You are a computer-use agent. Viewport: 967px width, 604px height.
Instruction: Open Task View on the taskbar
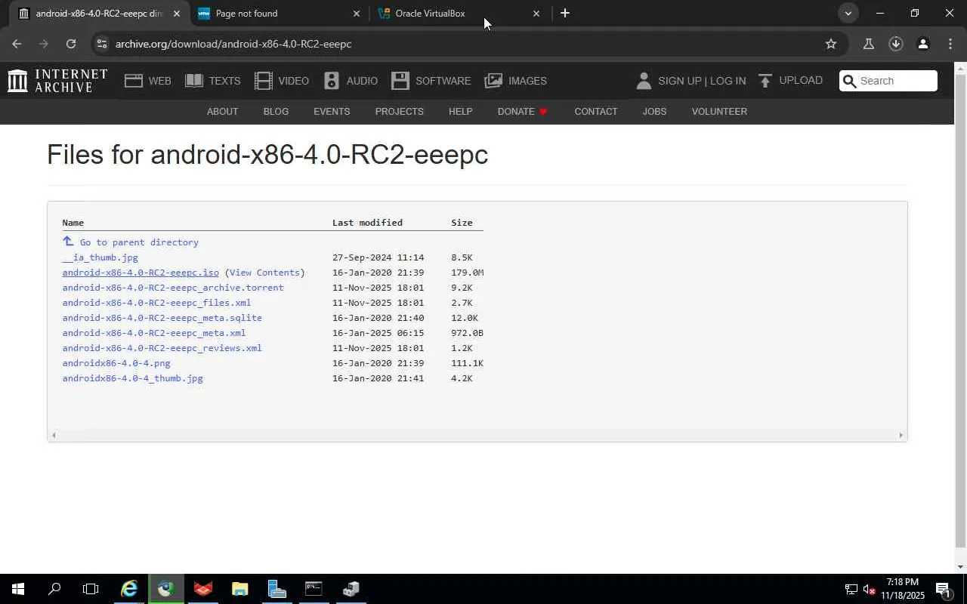click(91, 589)
